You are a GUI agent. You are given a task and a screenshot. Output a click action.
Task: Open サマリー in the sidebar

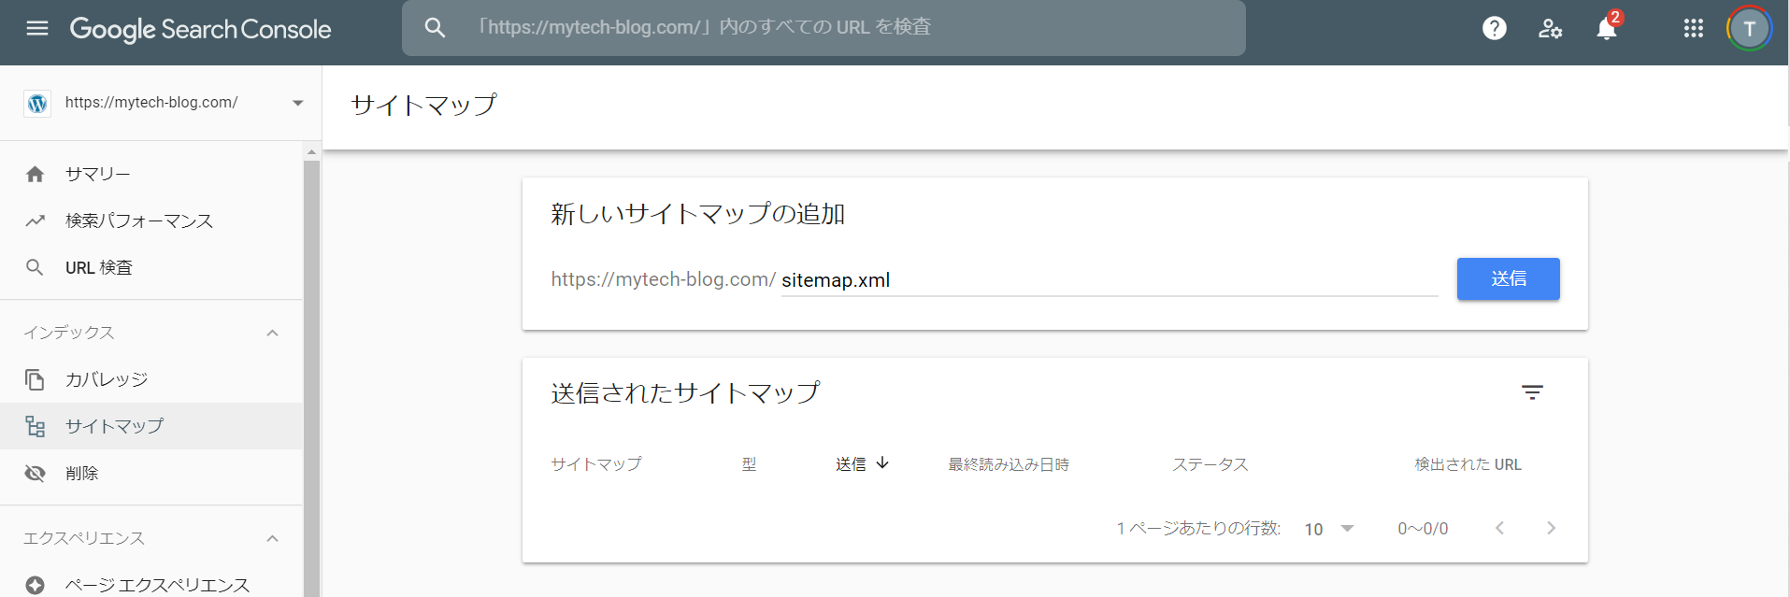pyautogui.click(x=97, y=174)
